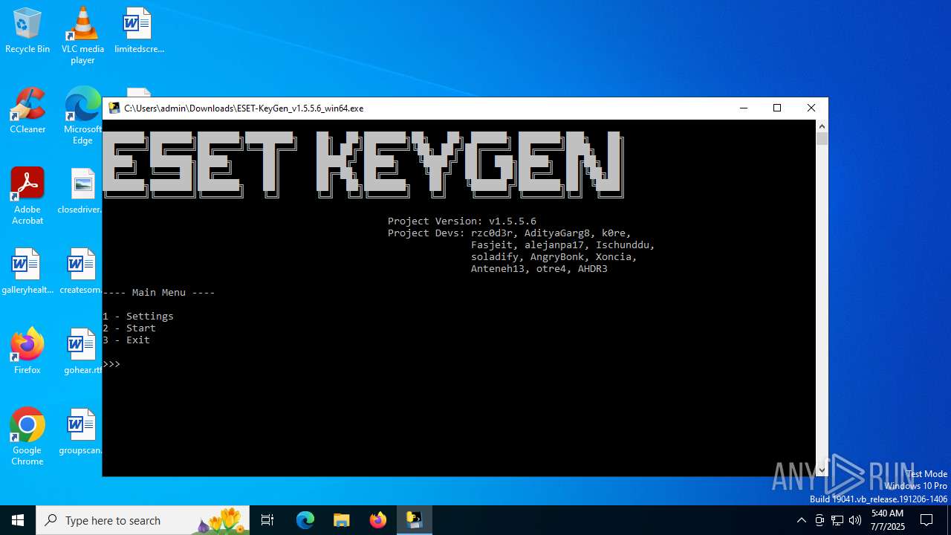
Task: Click the developer name 'AngryBonk'
Action: (x=557, y=256)
